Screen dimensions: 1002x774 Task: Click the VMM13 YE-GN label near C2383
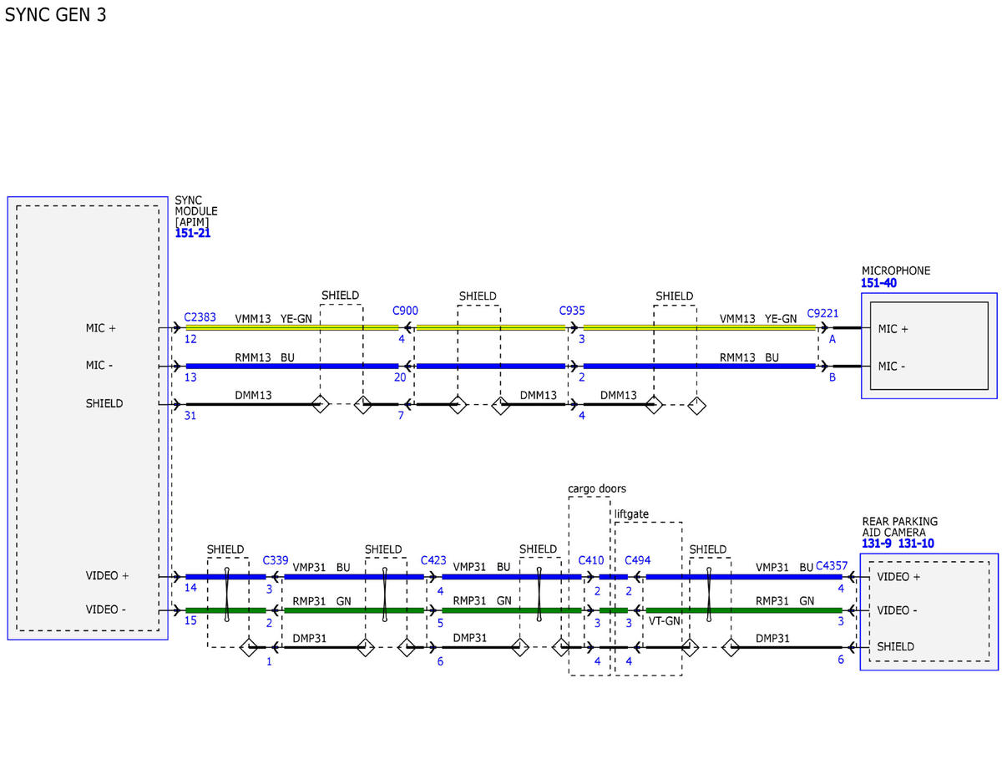(x=273, y=318)
